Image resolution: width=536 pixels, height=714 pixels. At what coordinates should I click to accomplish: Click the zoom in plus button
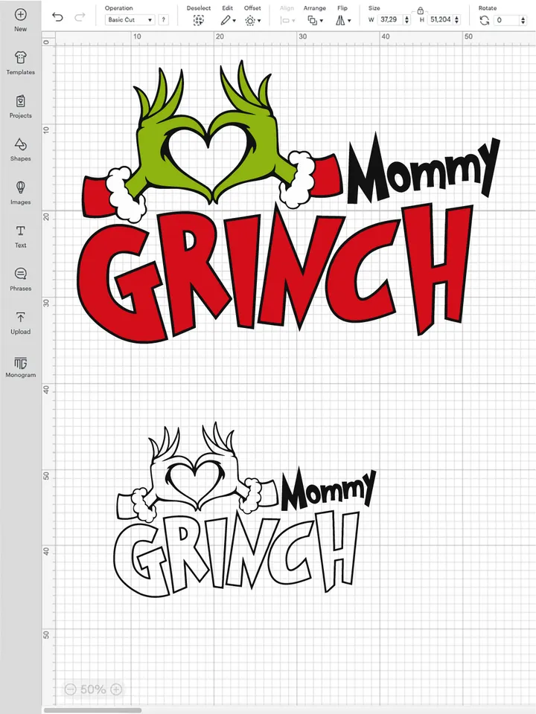click(116, 689)
